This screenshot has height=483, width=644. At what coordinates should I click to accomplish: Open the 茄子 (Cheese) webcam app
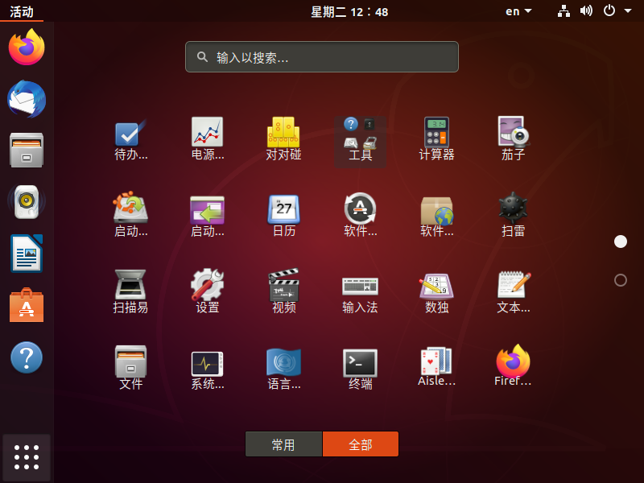coord(513,133)
